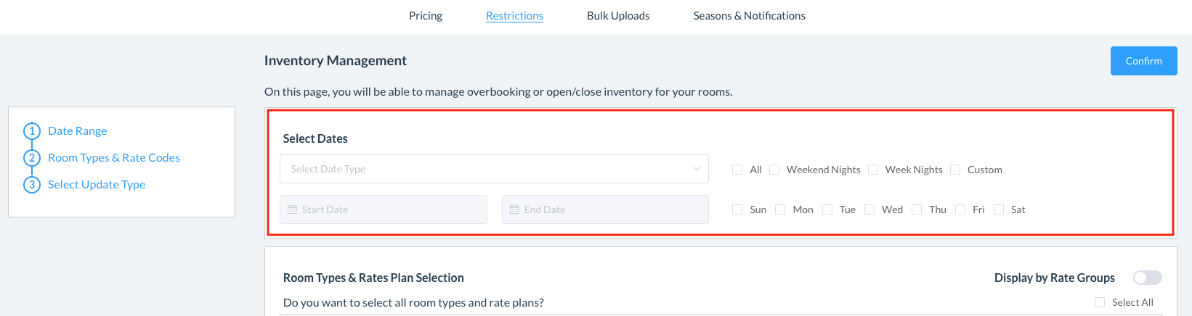Viewport: 1192px width, 316px height.
Task: Click the Select Update Type link
Action: (97, 185)
